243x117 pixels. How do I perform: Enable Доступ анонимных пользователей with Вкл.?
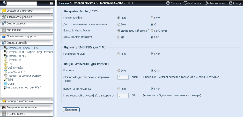point(119,24)
